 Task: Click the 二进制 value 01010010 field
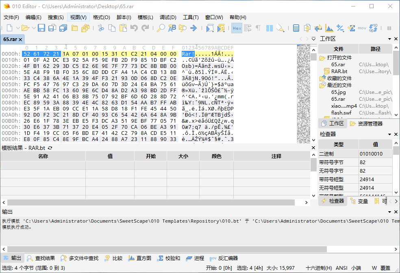376,154
